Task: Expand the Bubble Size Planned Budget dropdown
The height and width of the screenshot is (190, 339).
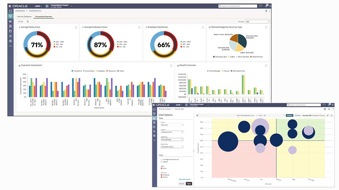Action: click(172, 139)
